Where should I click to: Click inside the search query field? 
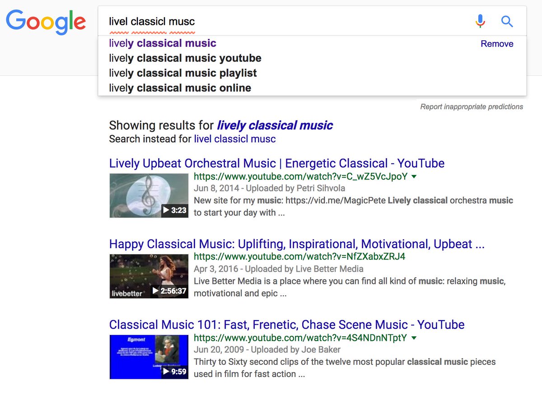285,21
